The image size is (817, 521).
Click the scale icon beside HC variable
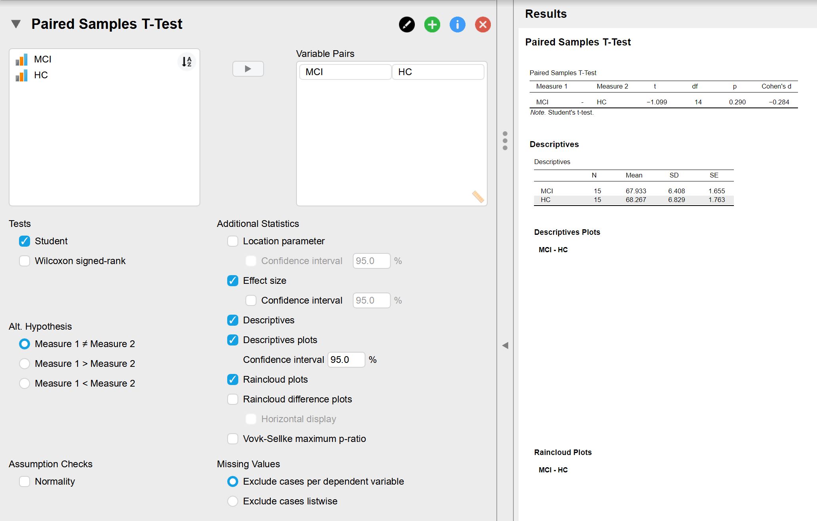tap(22, 76)
